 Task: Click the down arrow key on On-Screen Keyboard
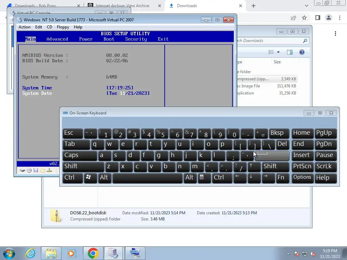pyautogui.click(x=254, y=178)
